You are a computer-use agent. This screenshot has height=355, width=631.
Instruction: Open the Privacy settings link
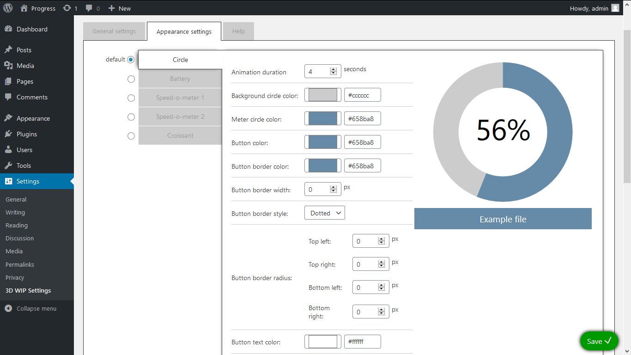15,278
